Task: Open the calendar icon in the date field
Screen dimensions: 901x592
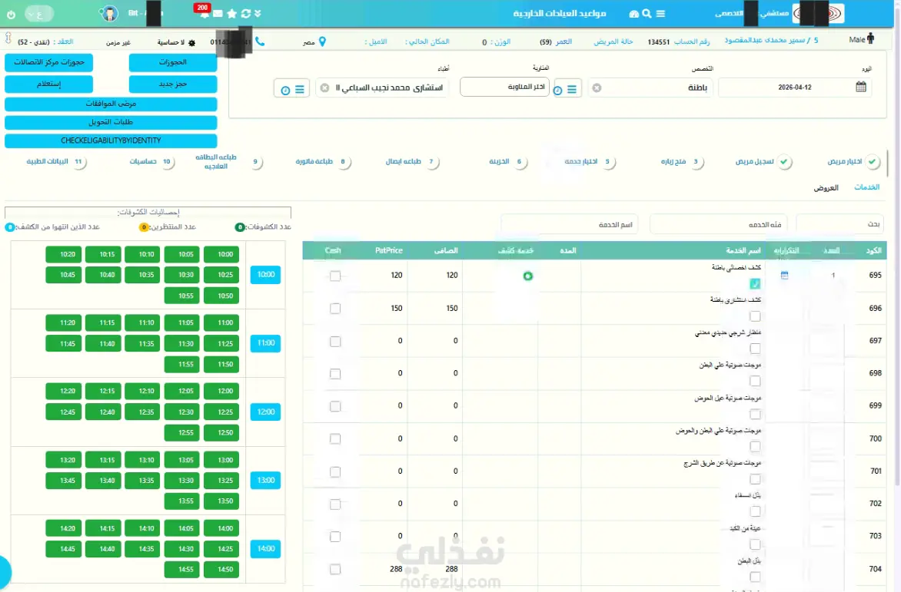Action: pyautogui.click(x=861, y=88)
